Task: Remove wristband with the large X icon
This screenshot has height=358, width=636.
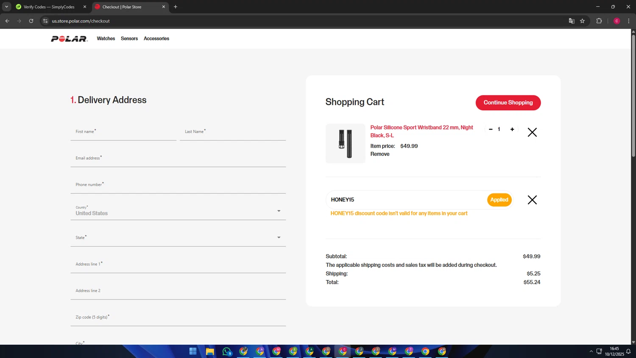Action: coord(532,132)
